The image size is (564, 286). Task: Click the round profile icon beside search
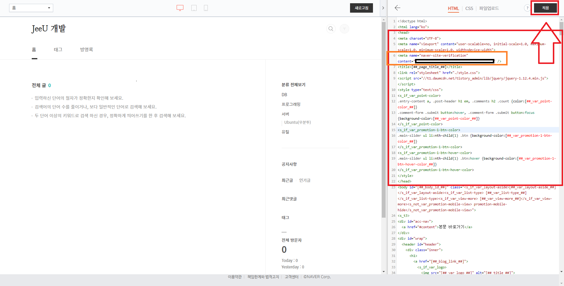344,29
